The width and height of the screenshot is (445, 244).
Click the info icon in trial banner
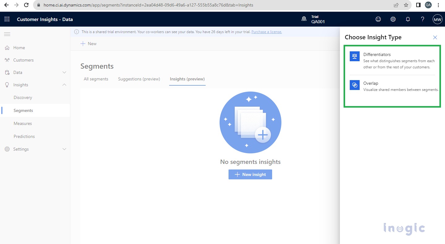tap(77, 32)
